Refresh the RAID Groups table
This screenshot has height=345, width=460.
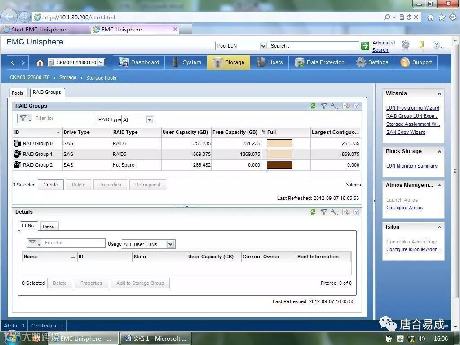click(x=313, y=106)
